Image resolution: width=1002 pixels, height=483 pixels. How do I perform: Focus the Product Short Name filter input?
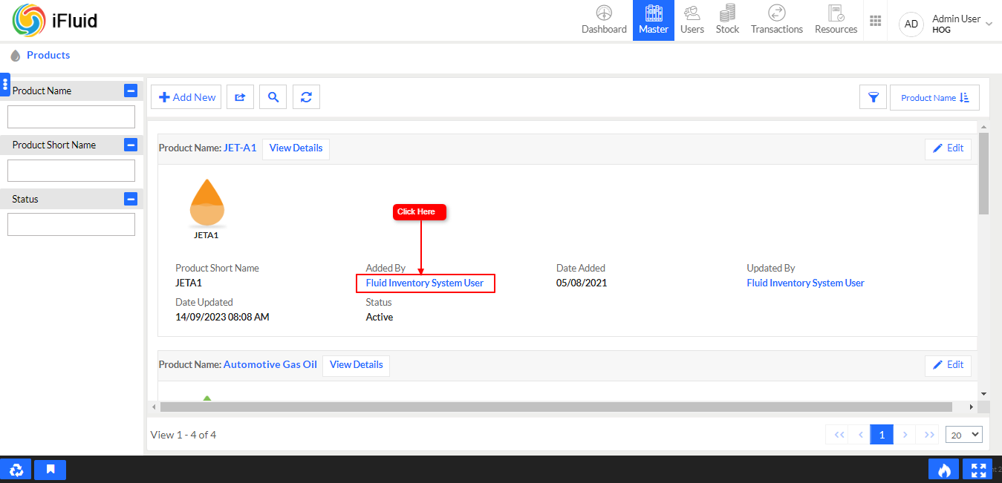coord(71,171)
